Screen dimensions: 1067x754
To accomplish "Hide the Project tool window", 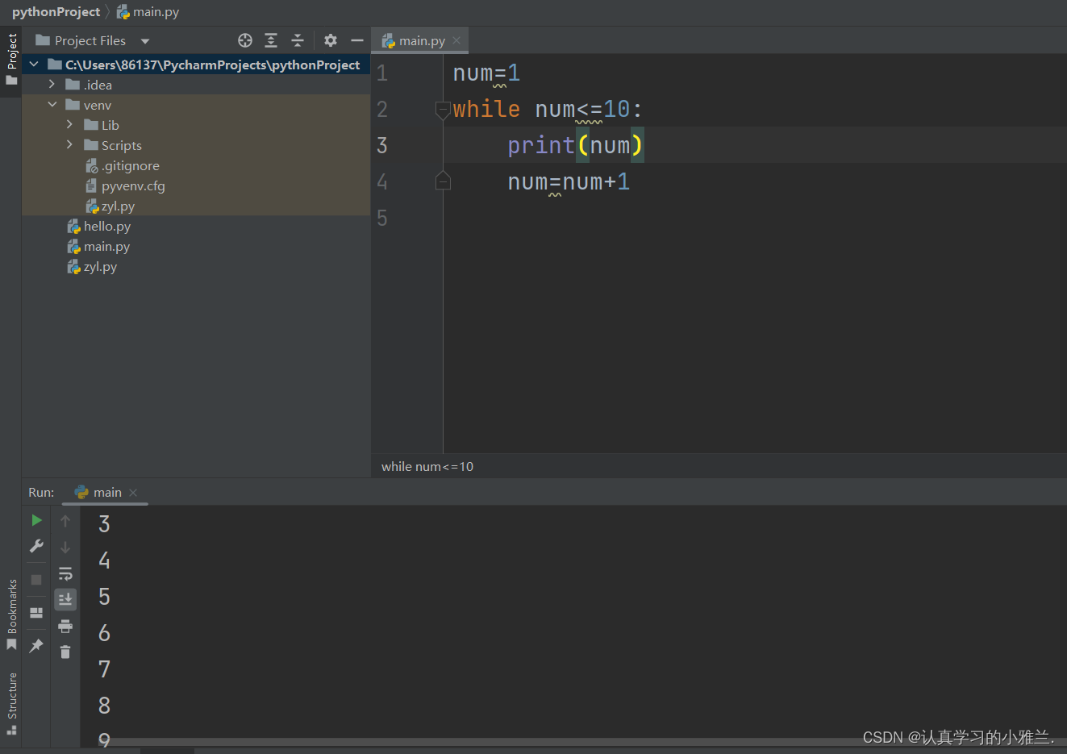I will click(357, 40).
